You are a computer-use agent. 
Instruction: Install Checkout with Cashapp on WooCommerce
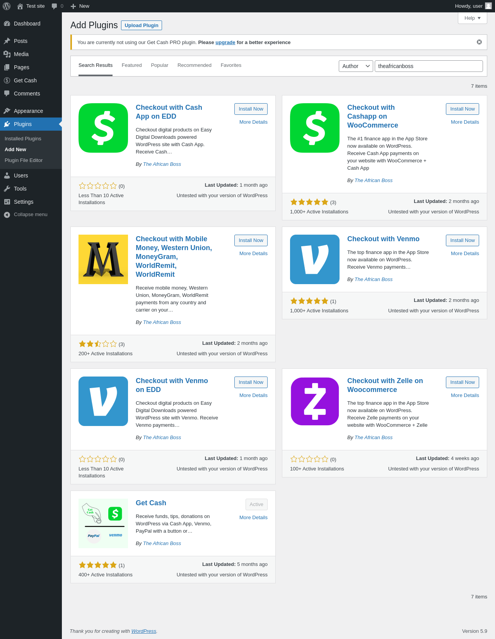(x=463, y=109)
